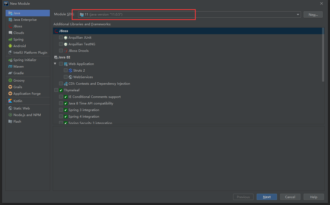Image resolution: width=330 pixels, height=205 pixels.
Task: Click the Grails icon in the sidebar
Action: (10, 87)
